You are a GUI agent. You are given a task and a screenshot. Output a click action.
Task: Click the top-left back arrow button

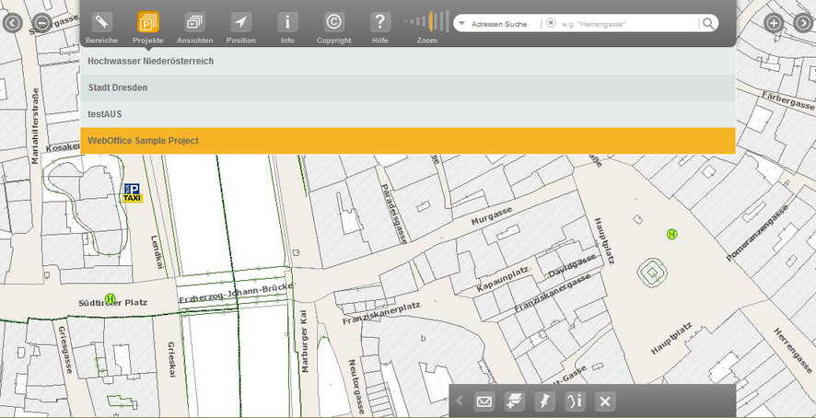tap(12, 23)
